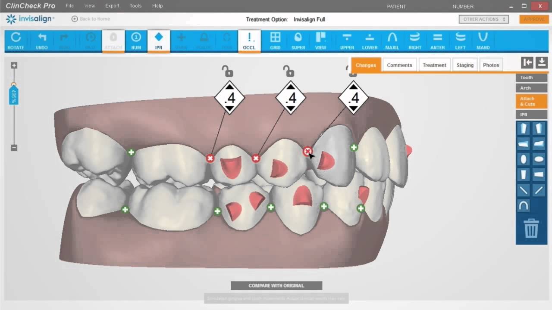The height and width of the screenshot is (310, 552).
Task: Open the View menu in menu bar
Action: click(90, 6)
